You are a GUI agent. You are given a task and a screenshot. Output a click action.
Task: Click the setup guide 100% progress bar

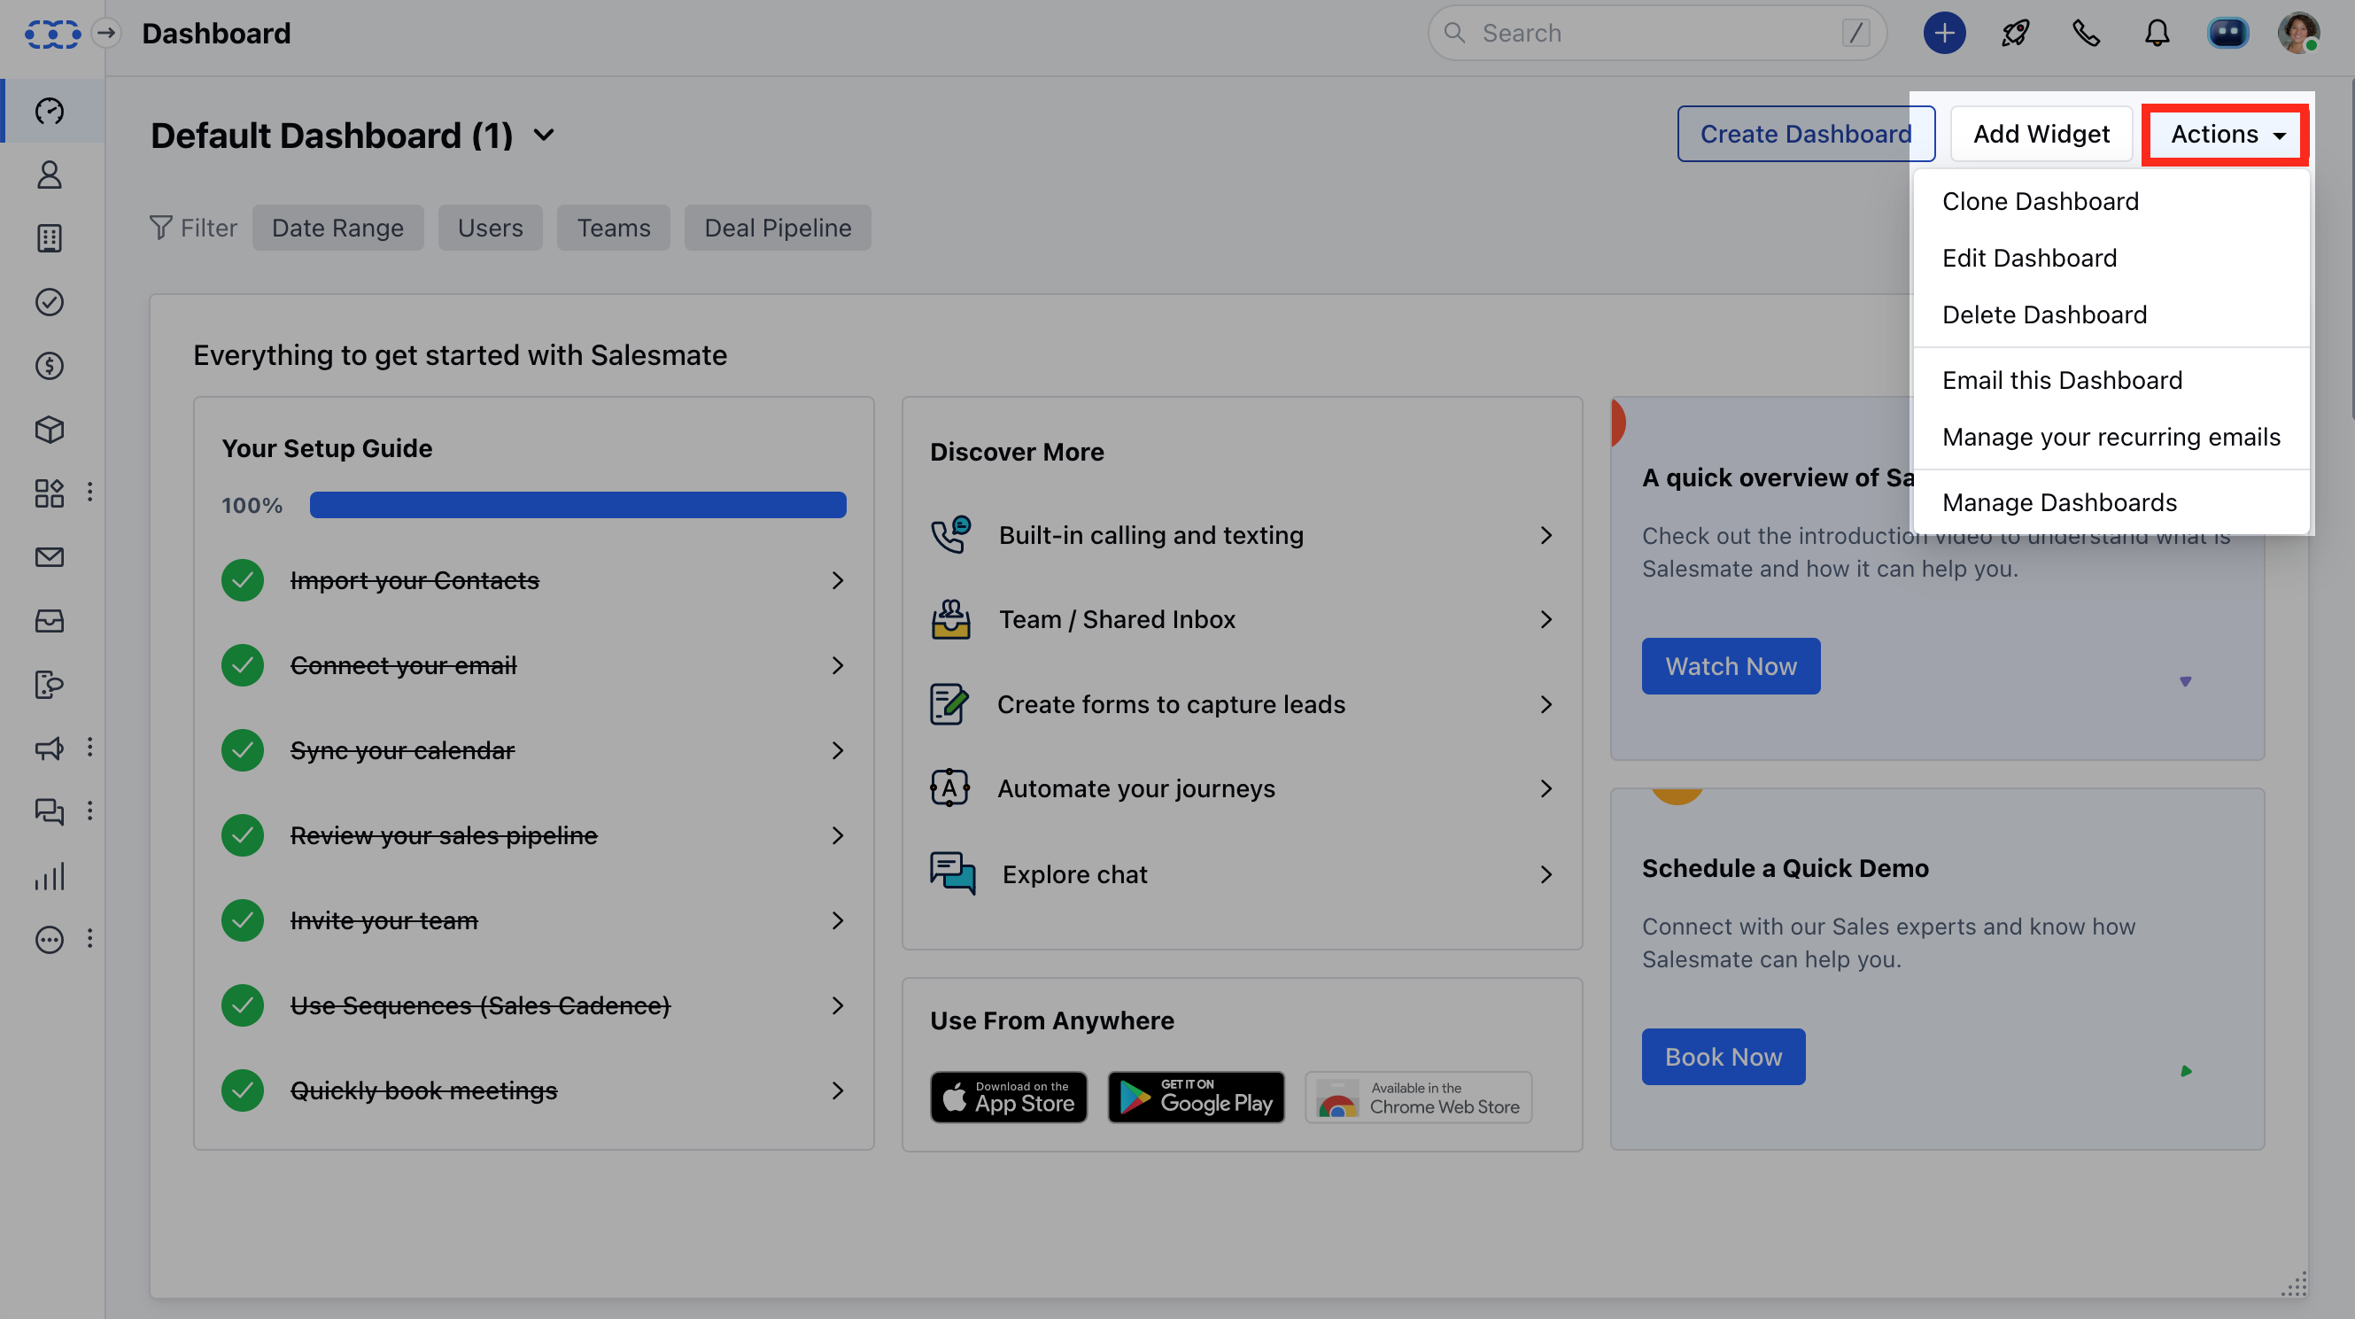point(577,505)
